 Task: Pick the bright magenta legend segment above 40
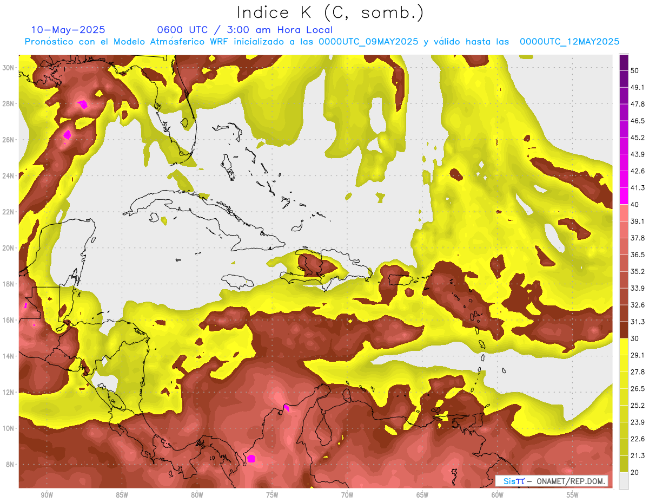[x=624, y=196]
